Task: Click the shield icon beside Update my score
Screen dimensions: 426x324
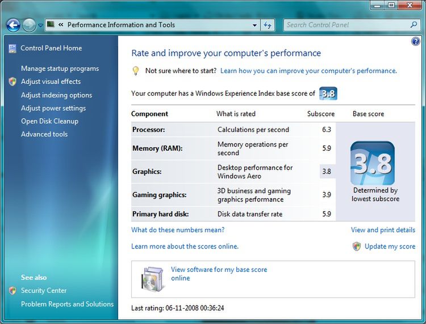Action: pos(357,246)
